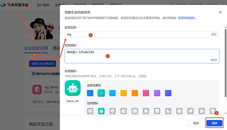Open the 应用审核规则 link
Screen dimensions: 227x130
coord(186,18)
